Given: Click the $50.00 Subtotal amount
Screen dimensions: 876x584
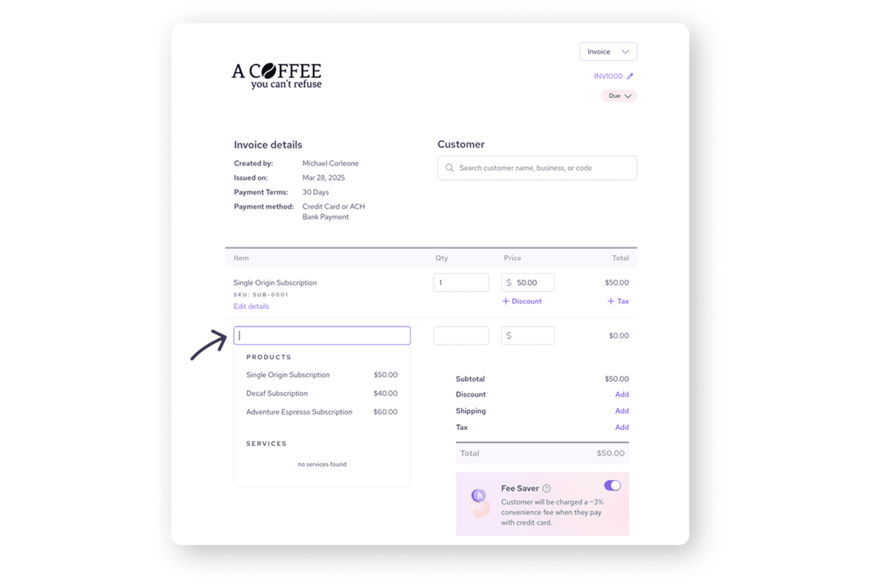Looking at the screenshot, I should point(617,379).
